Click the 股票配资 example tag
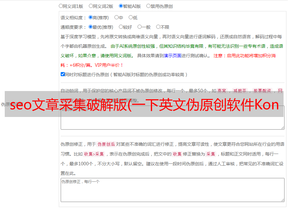Viewport: 288px width, 208px height. 262,91
